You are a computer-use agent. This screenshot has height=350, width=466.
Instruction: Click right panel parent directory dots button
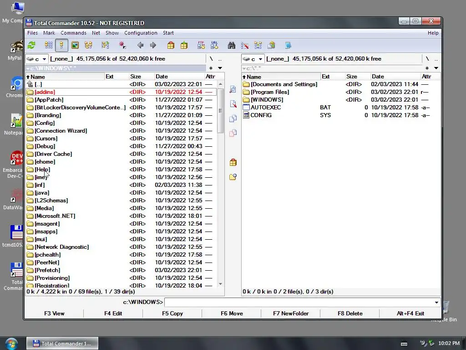coord(436,59)
